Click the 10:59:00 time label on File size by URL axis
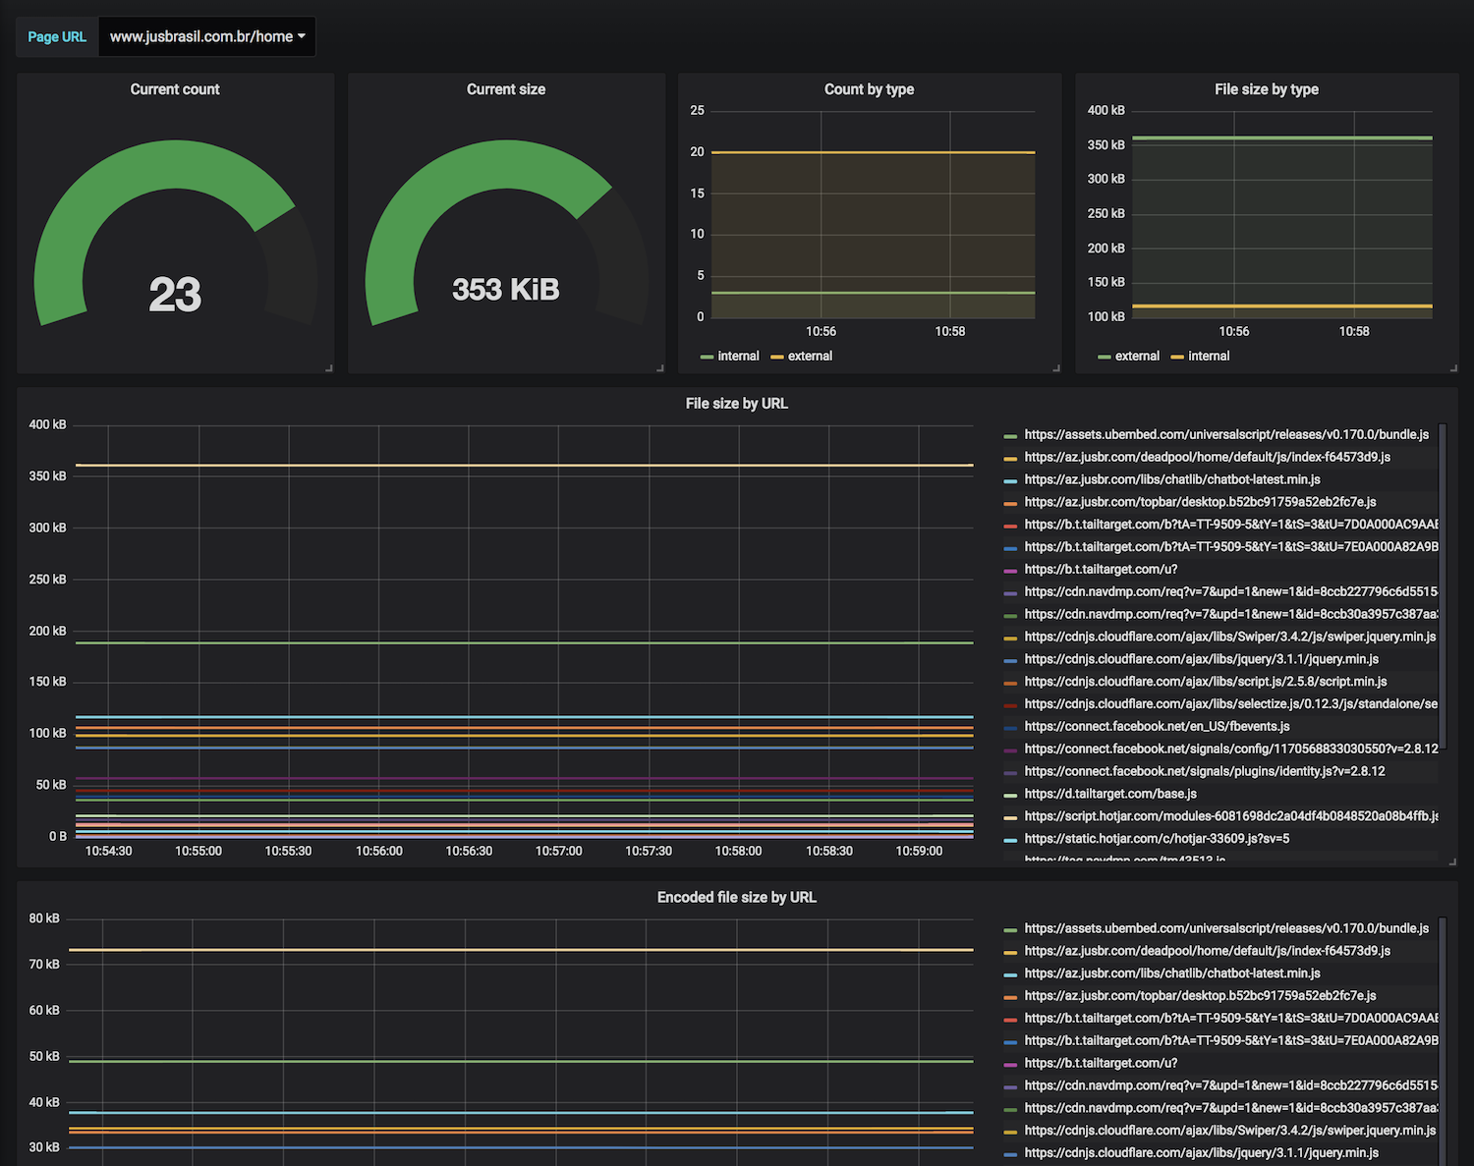 click(x=919, y=852)
